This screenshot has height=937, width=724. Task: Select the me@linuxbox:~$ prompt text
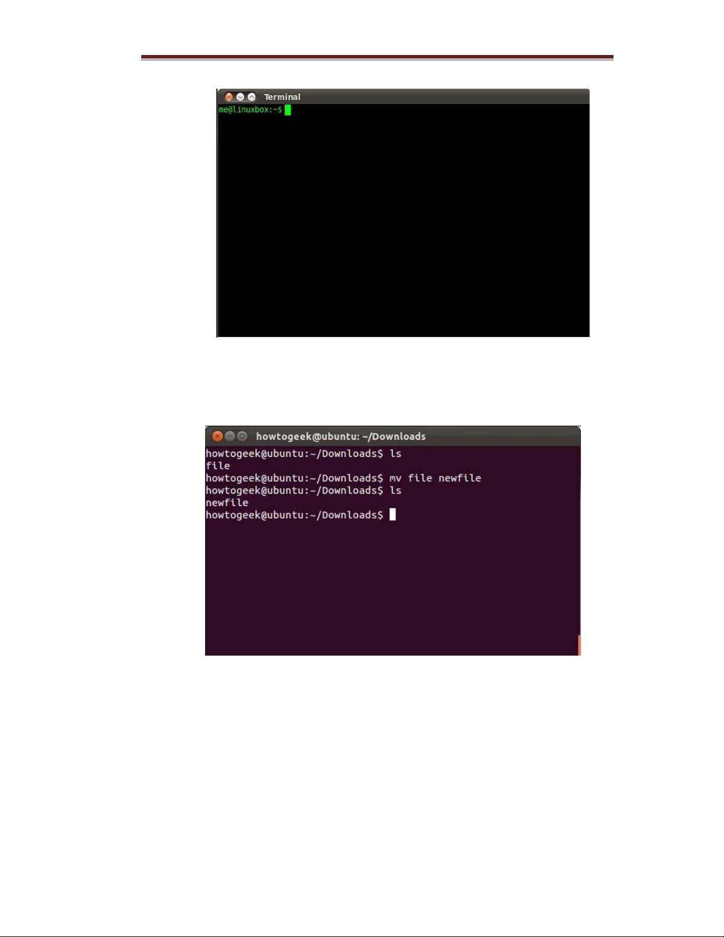click(x=250, y=110)
